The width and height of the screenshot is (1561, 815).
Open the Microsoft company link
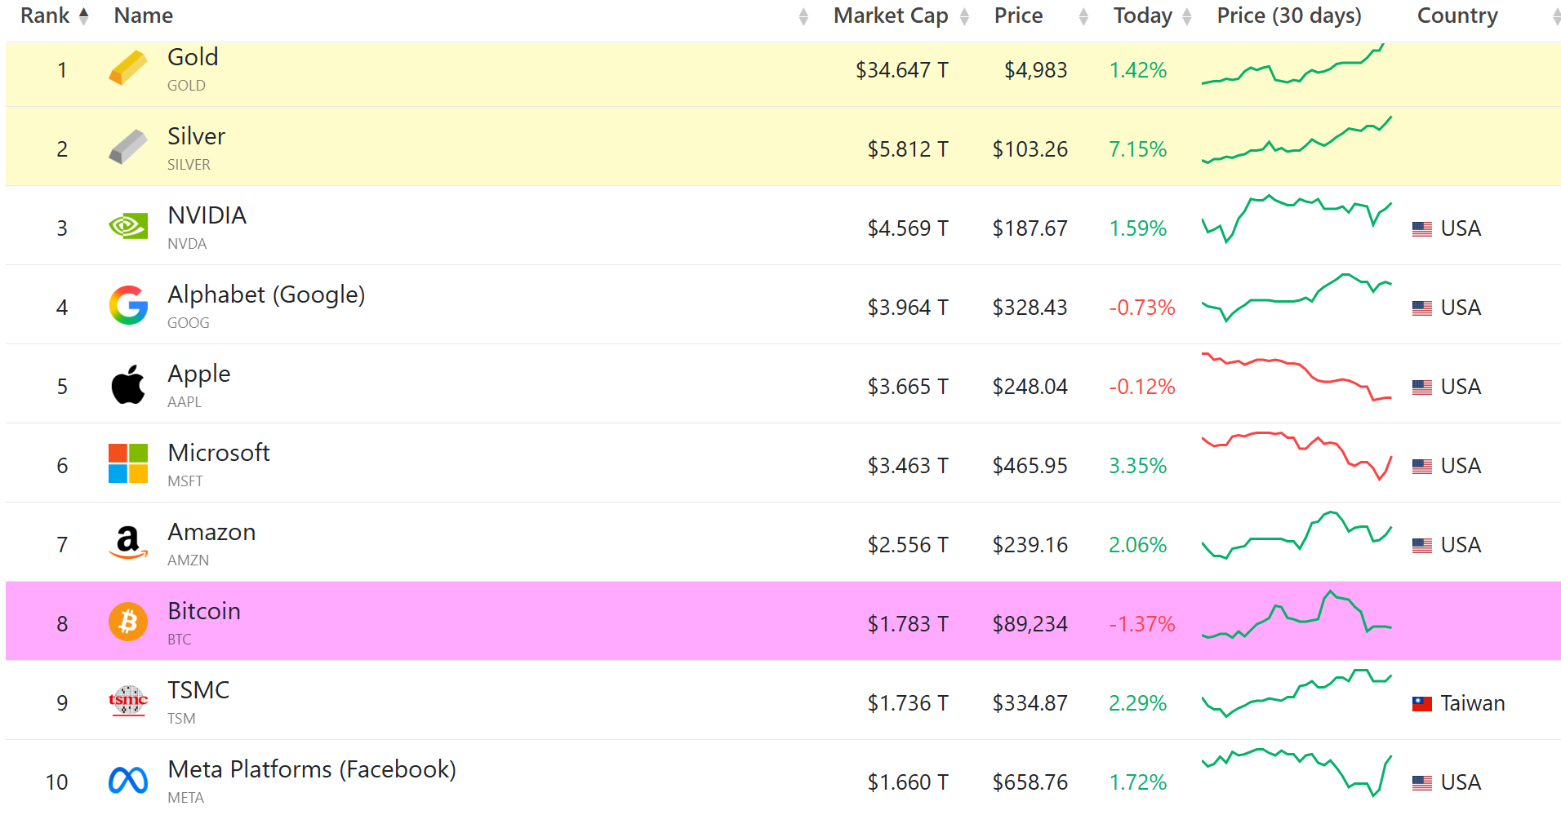tap(218, 453)
